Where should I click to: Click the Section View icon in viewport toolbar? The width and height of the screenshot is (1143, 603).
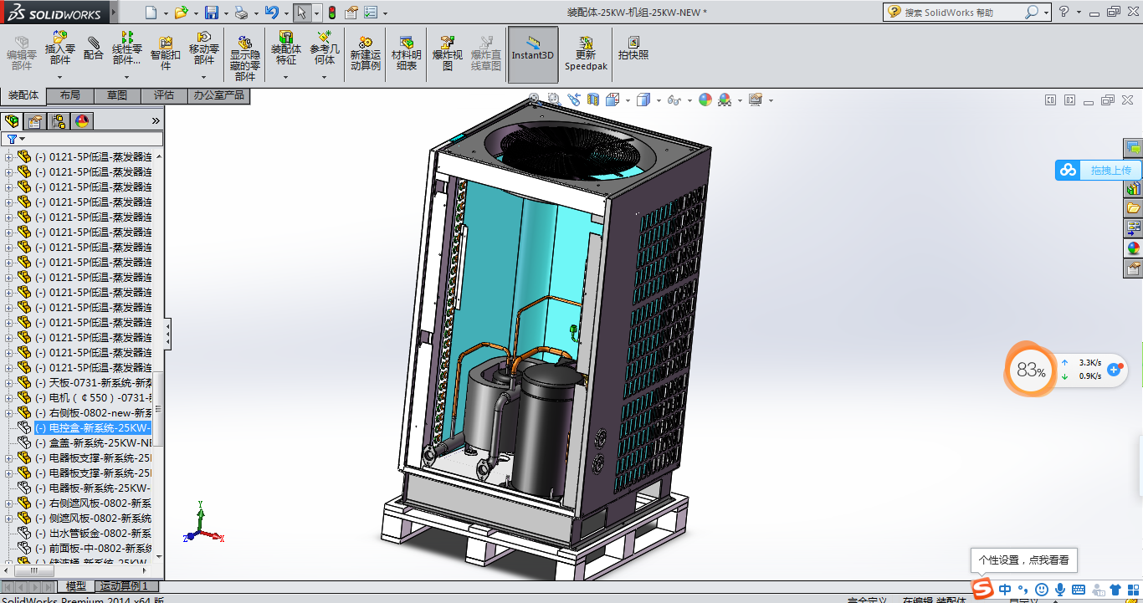[593, 100]
